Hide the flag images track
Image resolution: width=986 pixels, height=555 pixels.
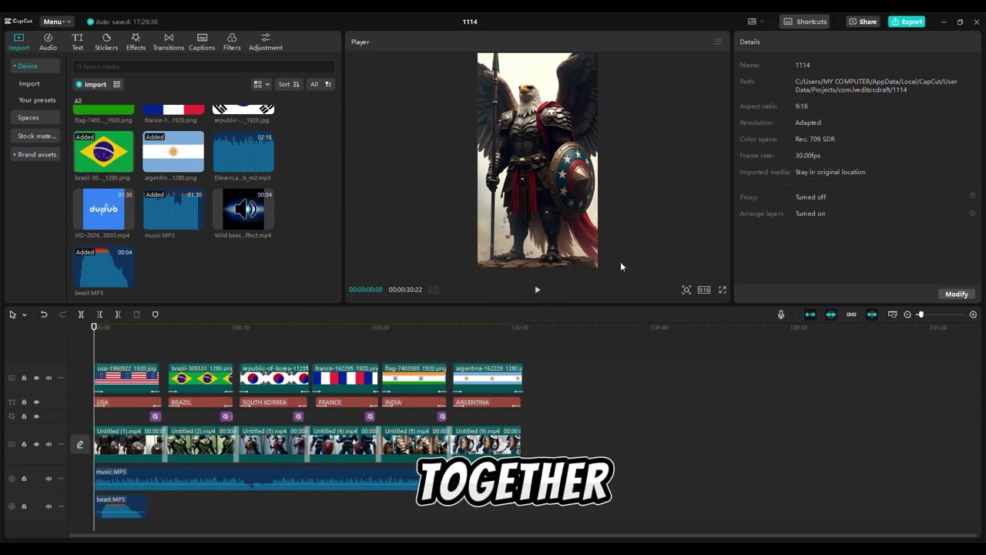pyautogui.click(x=36, y=378)
